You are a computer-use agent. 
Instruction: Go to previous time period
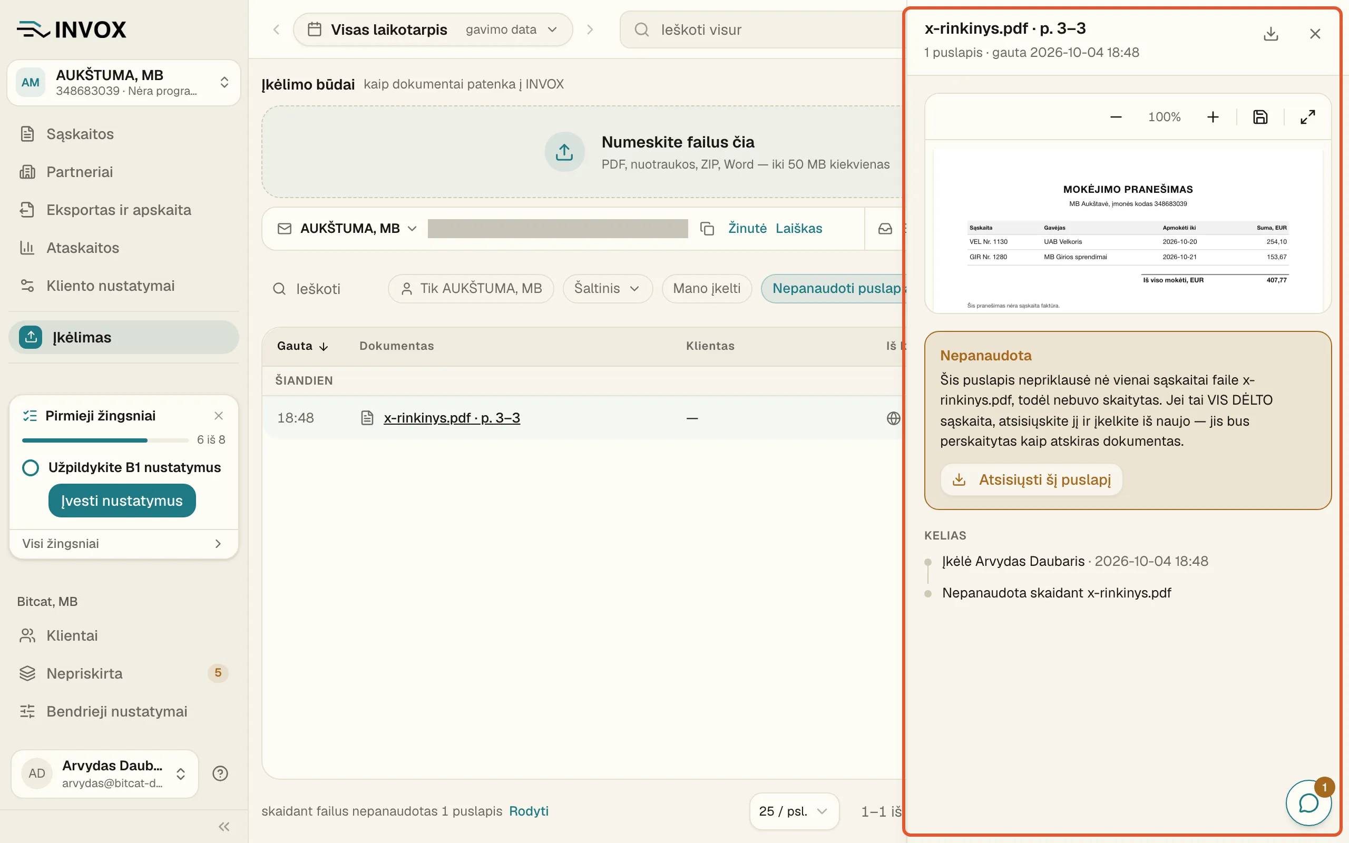click(276, 30)
